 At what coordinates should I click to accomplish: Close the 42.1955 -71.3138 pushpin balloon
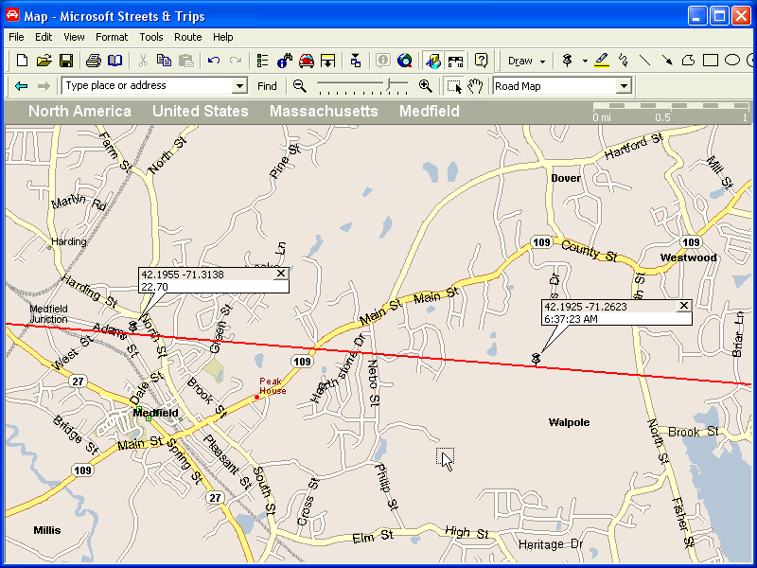[280, 274]
